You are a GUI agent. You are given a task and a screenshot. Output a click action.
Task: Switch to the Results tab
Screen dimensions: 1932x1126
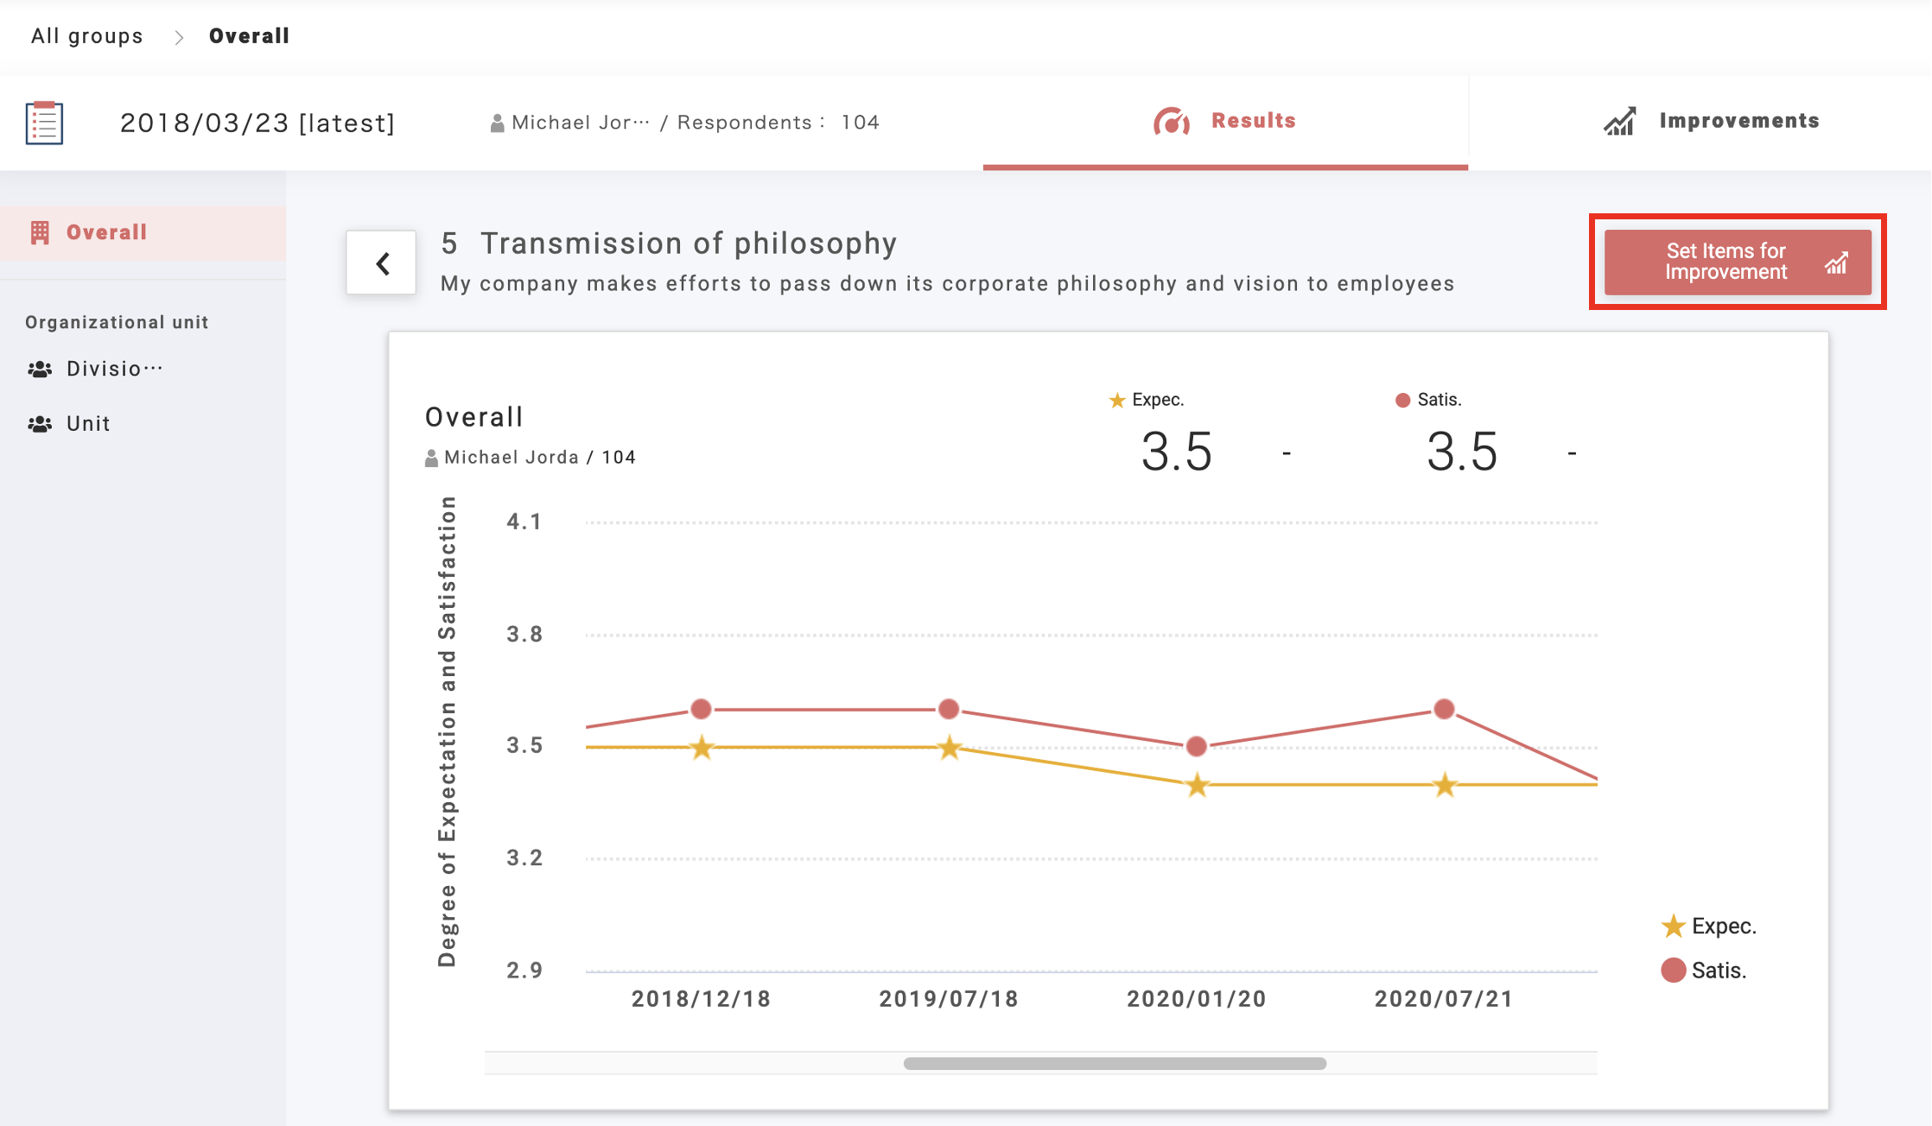[1252, 121]
